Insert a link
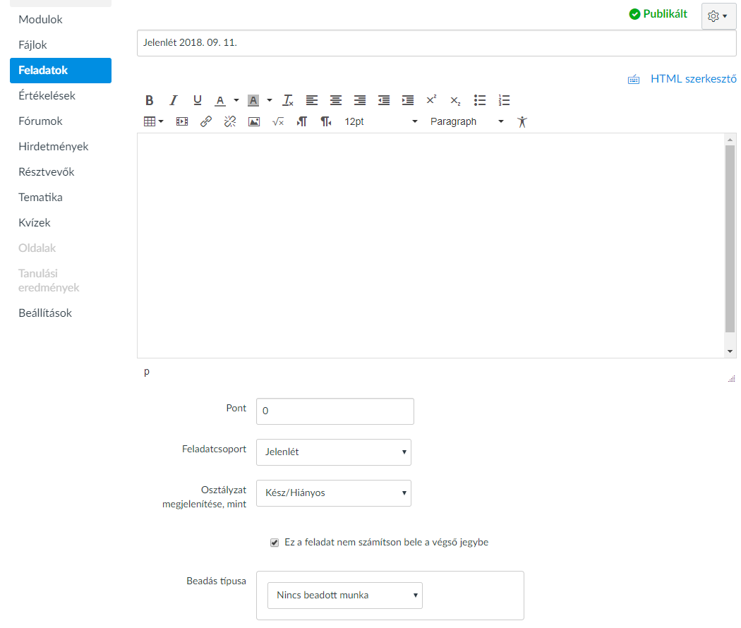Image resolution: width=741 pixels, height=628 pixels. [206, 121]
